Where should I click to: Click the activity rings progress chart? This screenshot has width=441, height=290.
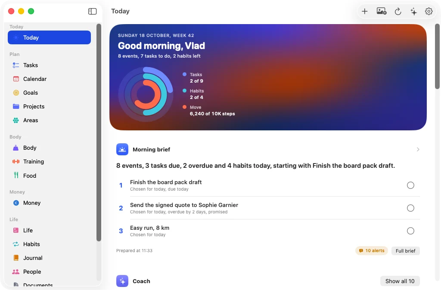pos(146,94)
